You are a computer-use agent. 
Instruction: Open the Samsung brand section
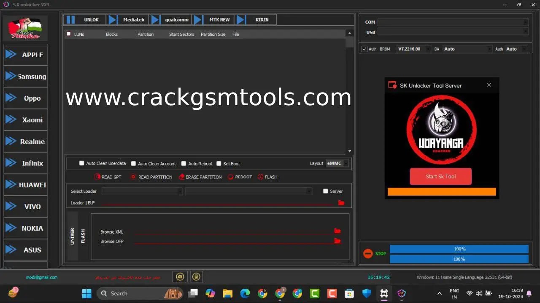pos(25,77)
